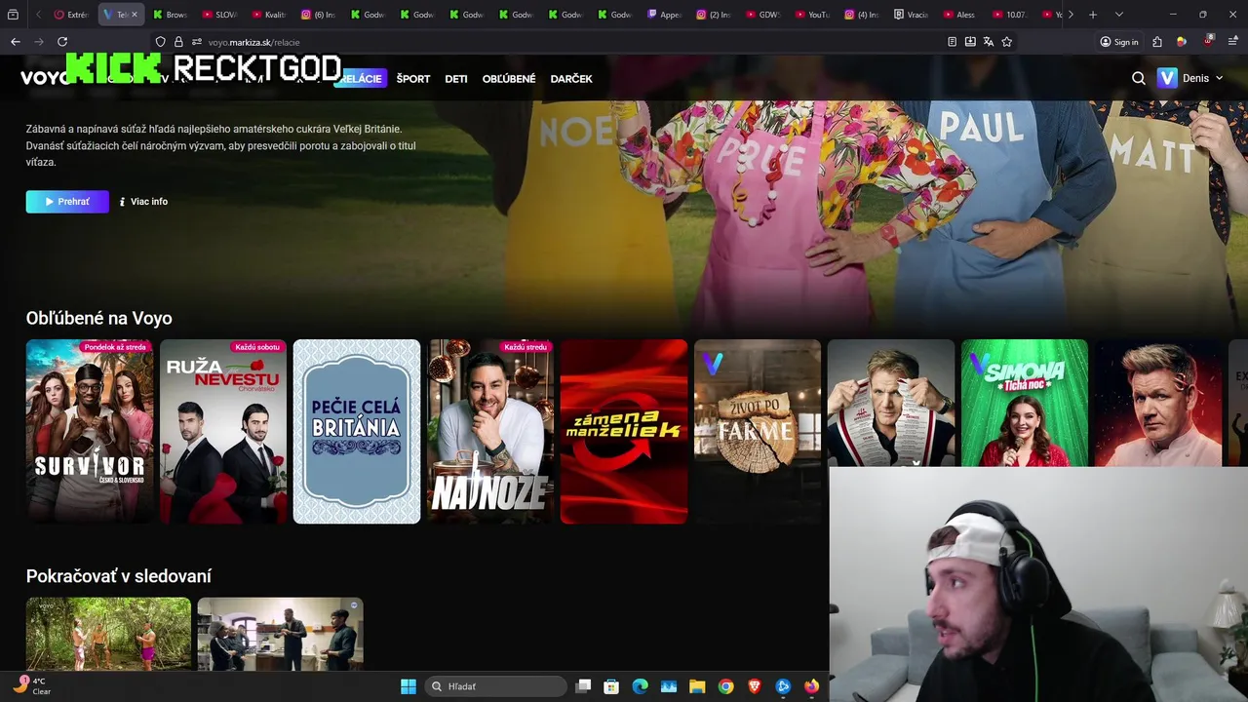1248x702 pixels.
Task: Open Viac info for the featured show
Action: pyautogui.click(x=143, y=202)
